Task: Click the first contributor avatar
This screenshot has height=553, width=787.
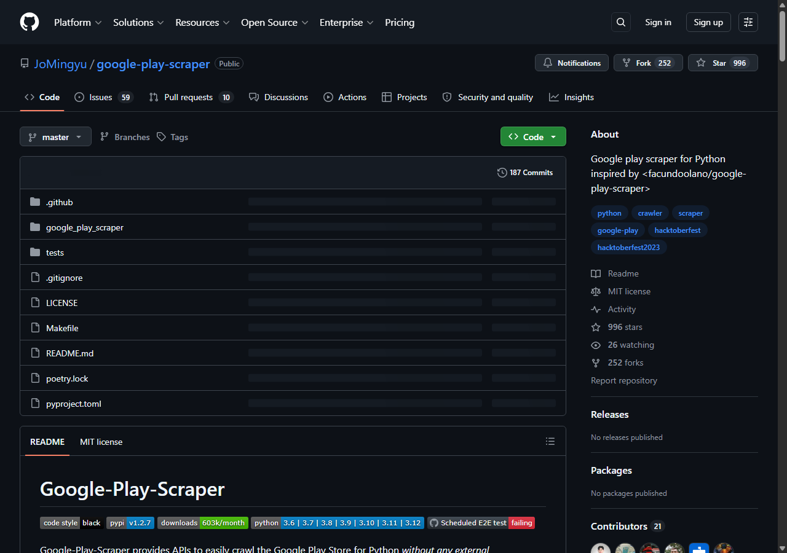Action: tap(601, 549)
